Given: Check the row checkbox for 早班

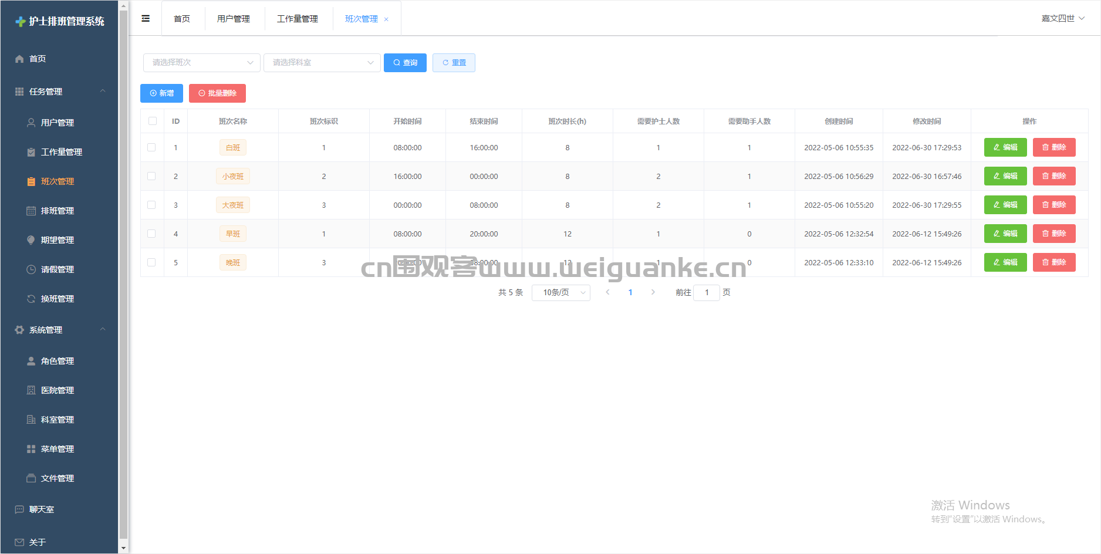Looking at the screenshot, I should [x=151, y=234].
